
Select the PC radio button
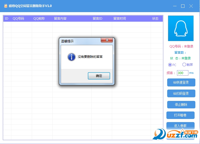point(170,65)
